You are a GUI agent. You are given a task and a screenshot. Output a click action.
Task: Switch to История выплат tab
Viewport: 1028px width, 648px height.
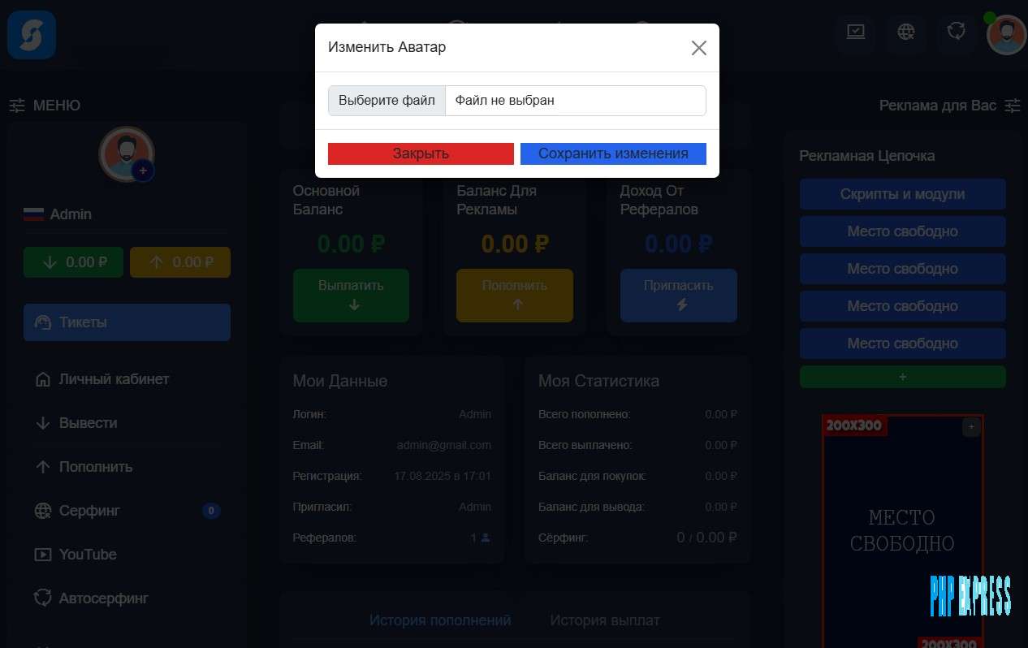point(605,620)
